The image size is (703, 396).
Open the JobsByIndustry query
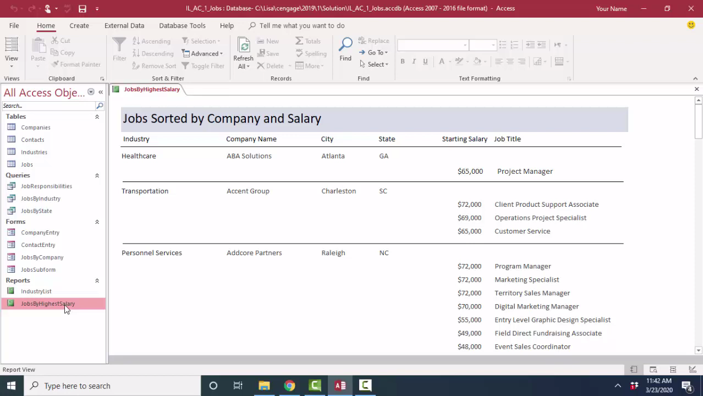(41, 199)
